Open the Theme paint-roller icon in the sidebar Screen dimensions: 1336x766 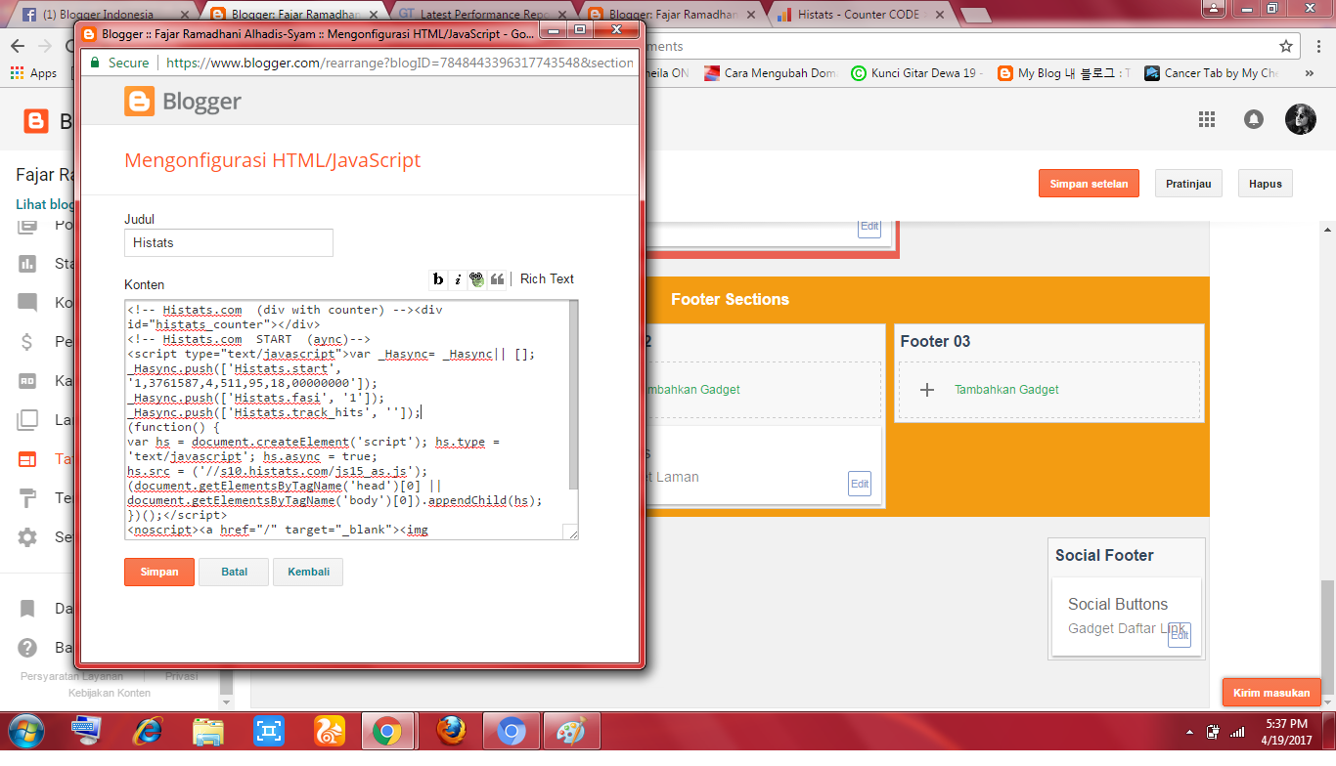click(x=27, y=498)
